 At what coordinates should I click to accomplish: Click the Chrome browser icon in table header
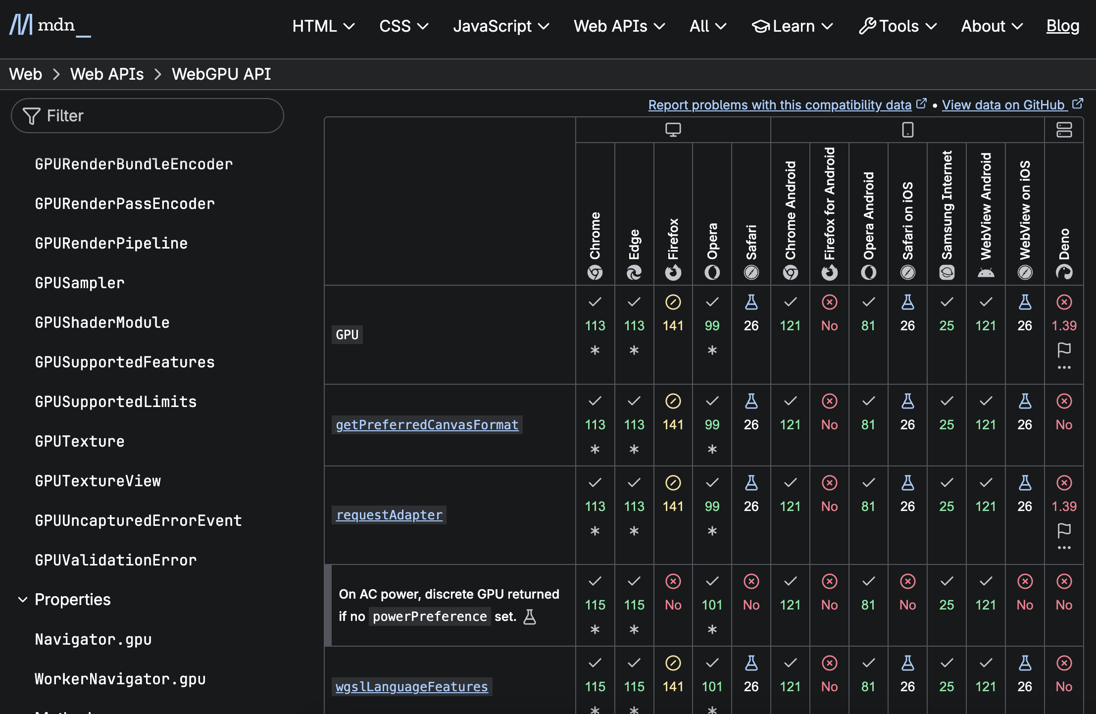coord(595,272)
